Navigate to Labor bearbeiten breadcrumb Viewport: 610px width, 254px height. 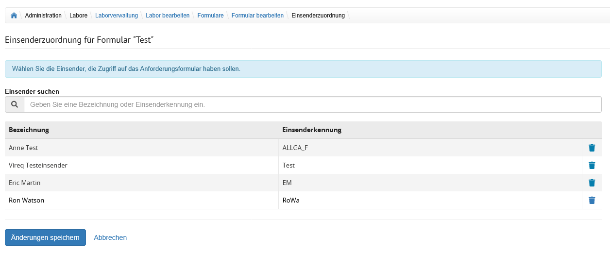pyautogui.click(x=168, y=16)
